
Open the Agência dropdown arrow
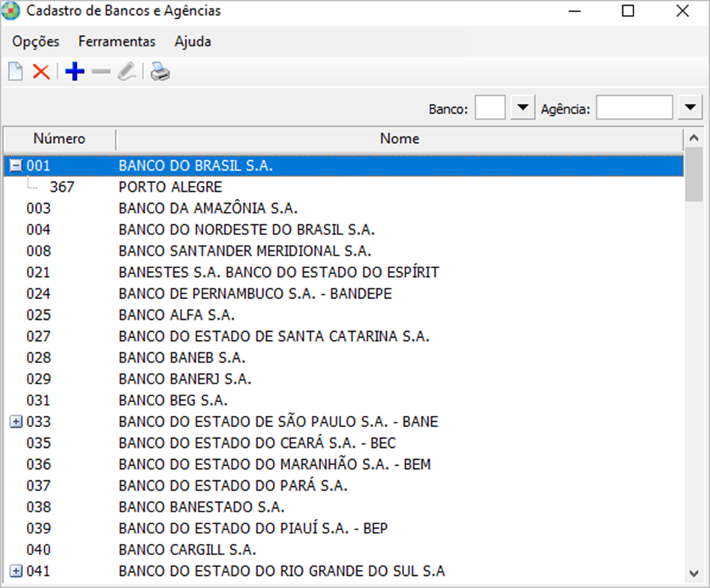[688, 107]
